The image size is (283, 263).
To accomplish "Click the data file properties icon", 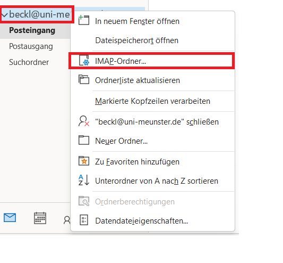I will (x=84, y=220).
